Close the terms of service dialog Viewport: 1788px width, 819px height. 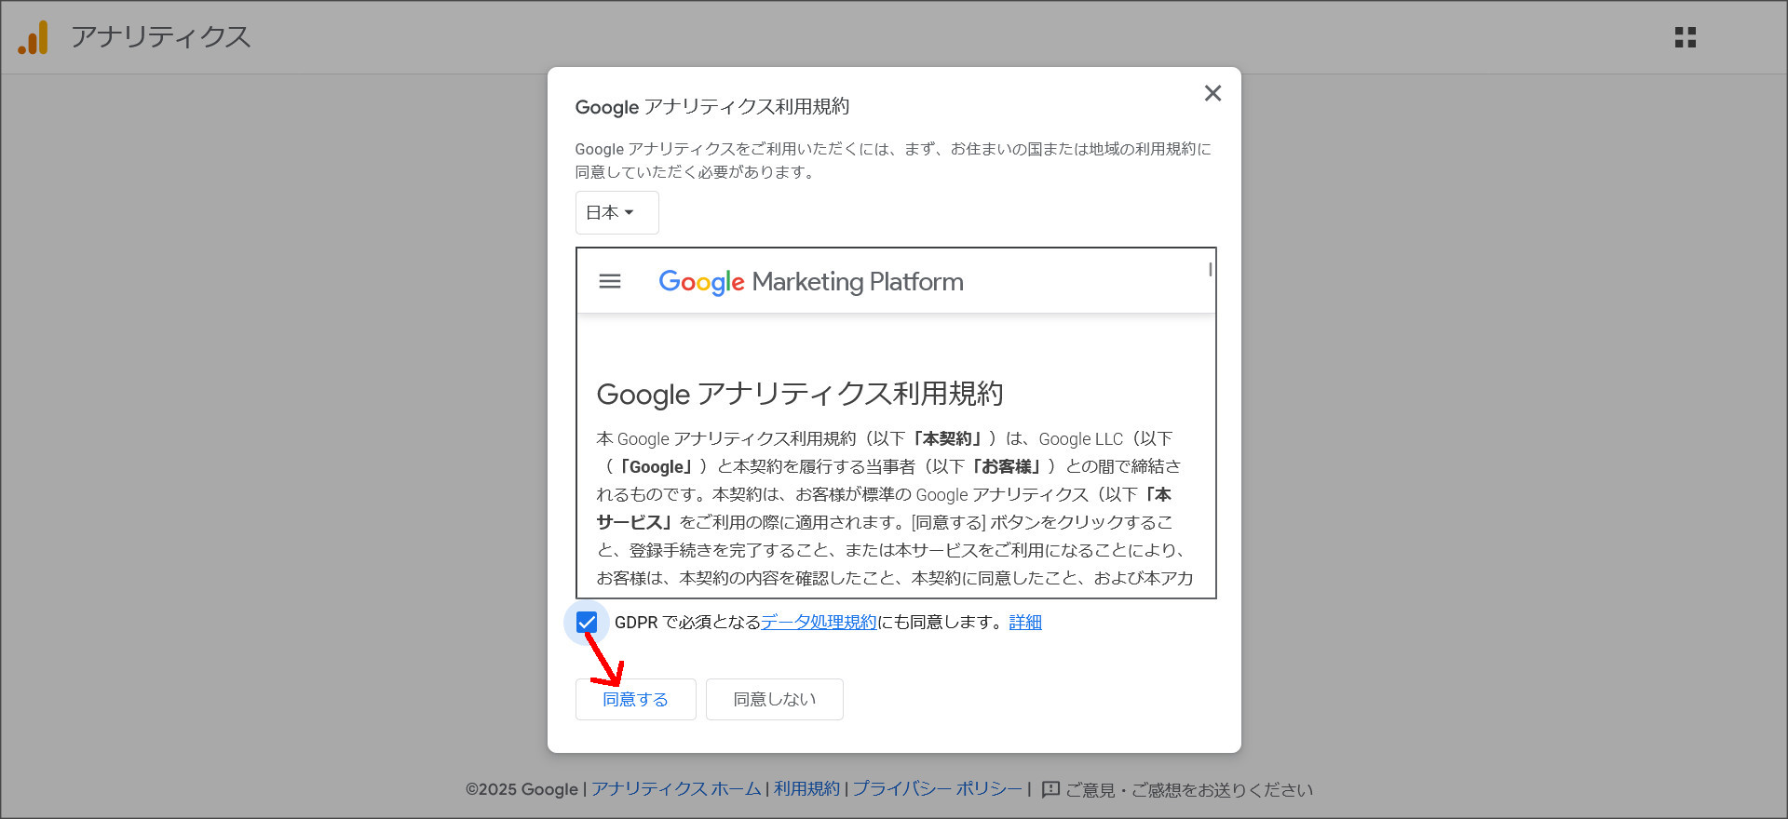[1212, 93]
